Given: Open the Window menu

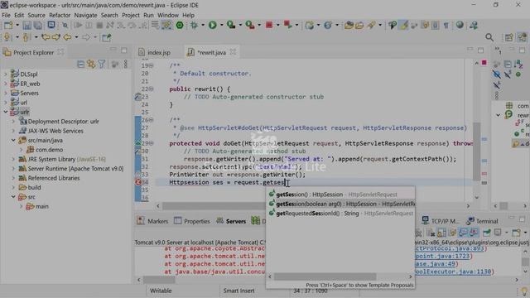Looking at the screenshot, I should [168, 15].
